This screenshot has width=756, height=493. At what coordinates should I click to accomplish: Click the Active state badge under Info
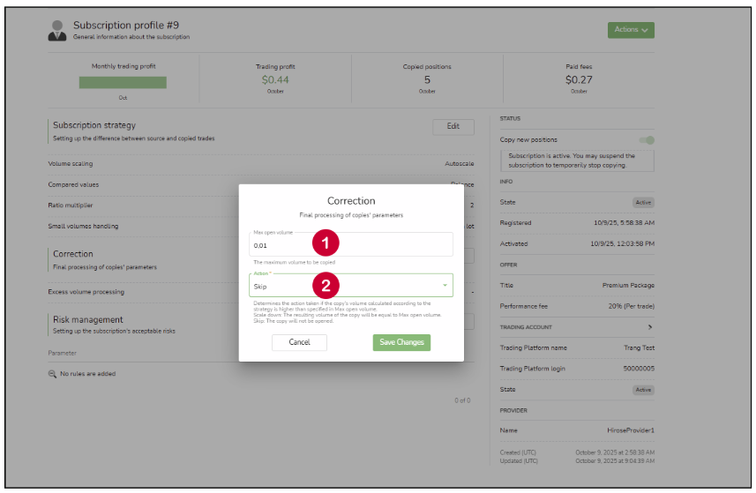point(643,202)
